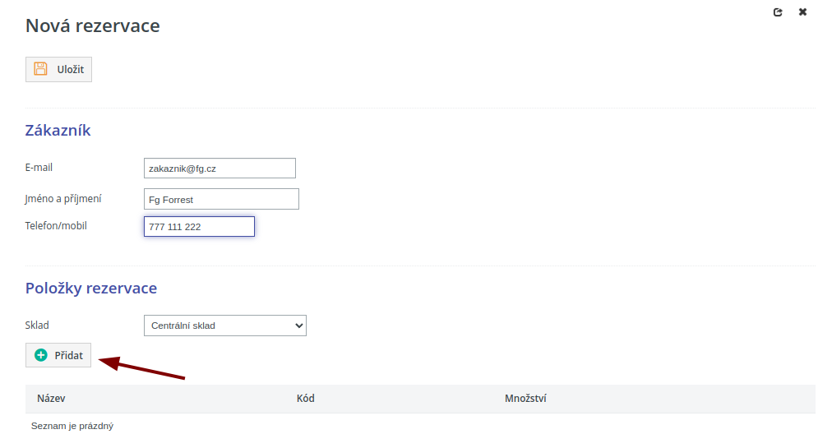The height and width of the screenshot is (448, 832).
Task: Click the Kód column header
Action: coord(305,399)
